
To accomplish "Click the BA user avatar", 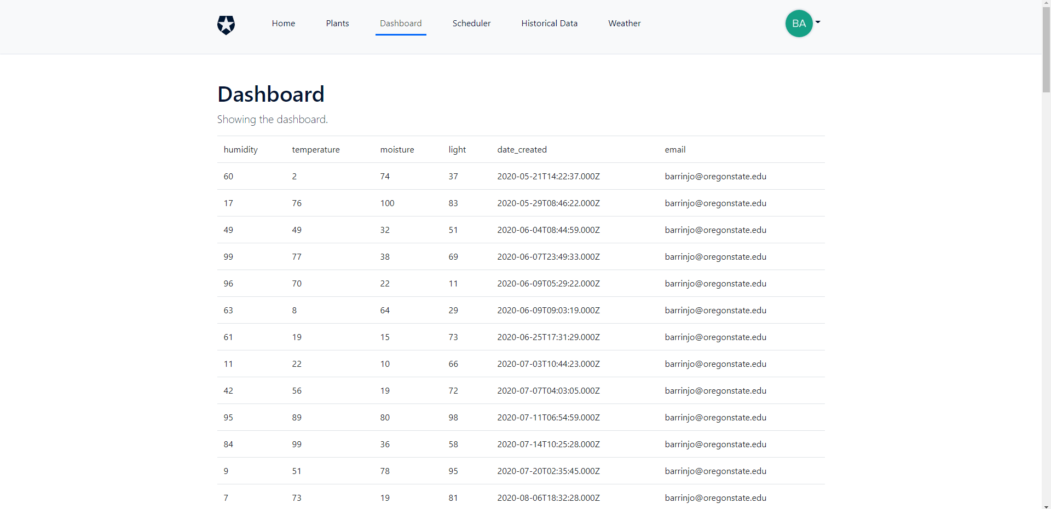I will point(798,24).
